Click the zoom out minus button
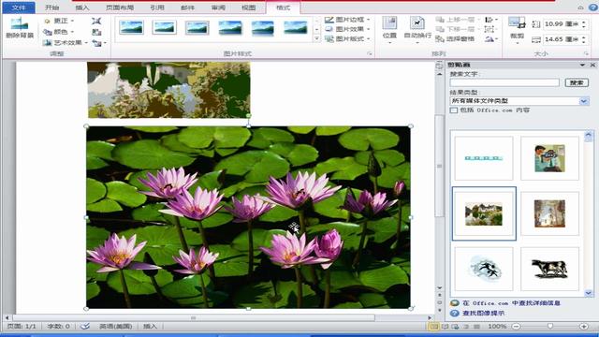This screenshot has width=599, height=337. pos(516,327)
